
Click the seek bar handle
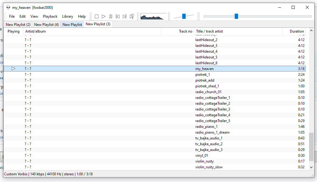tap(236, 16)
